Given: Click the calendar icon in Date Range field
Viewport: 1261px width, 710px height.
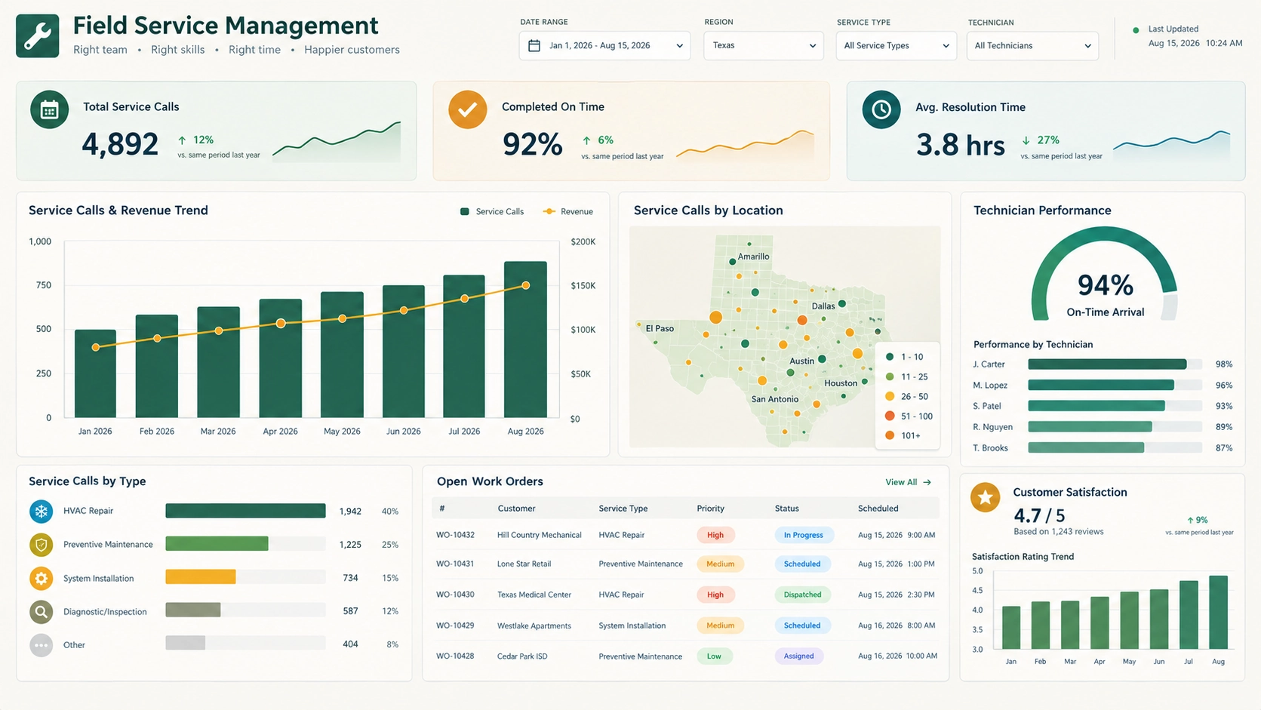Looking at the screenshot, I should (x=534, y=45).
